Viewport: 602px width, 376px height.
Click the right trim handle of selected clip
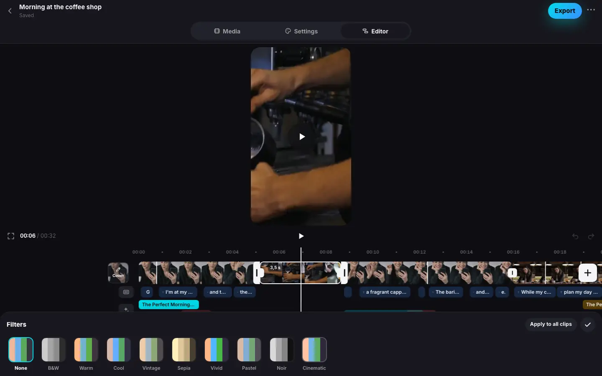[344, 273]
